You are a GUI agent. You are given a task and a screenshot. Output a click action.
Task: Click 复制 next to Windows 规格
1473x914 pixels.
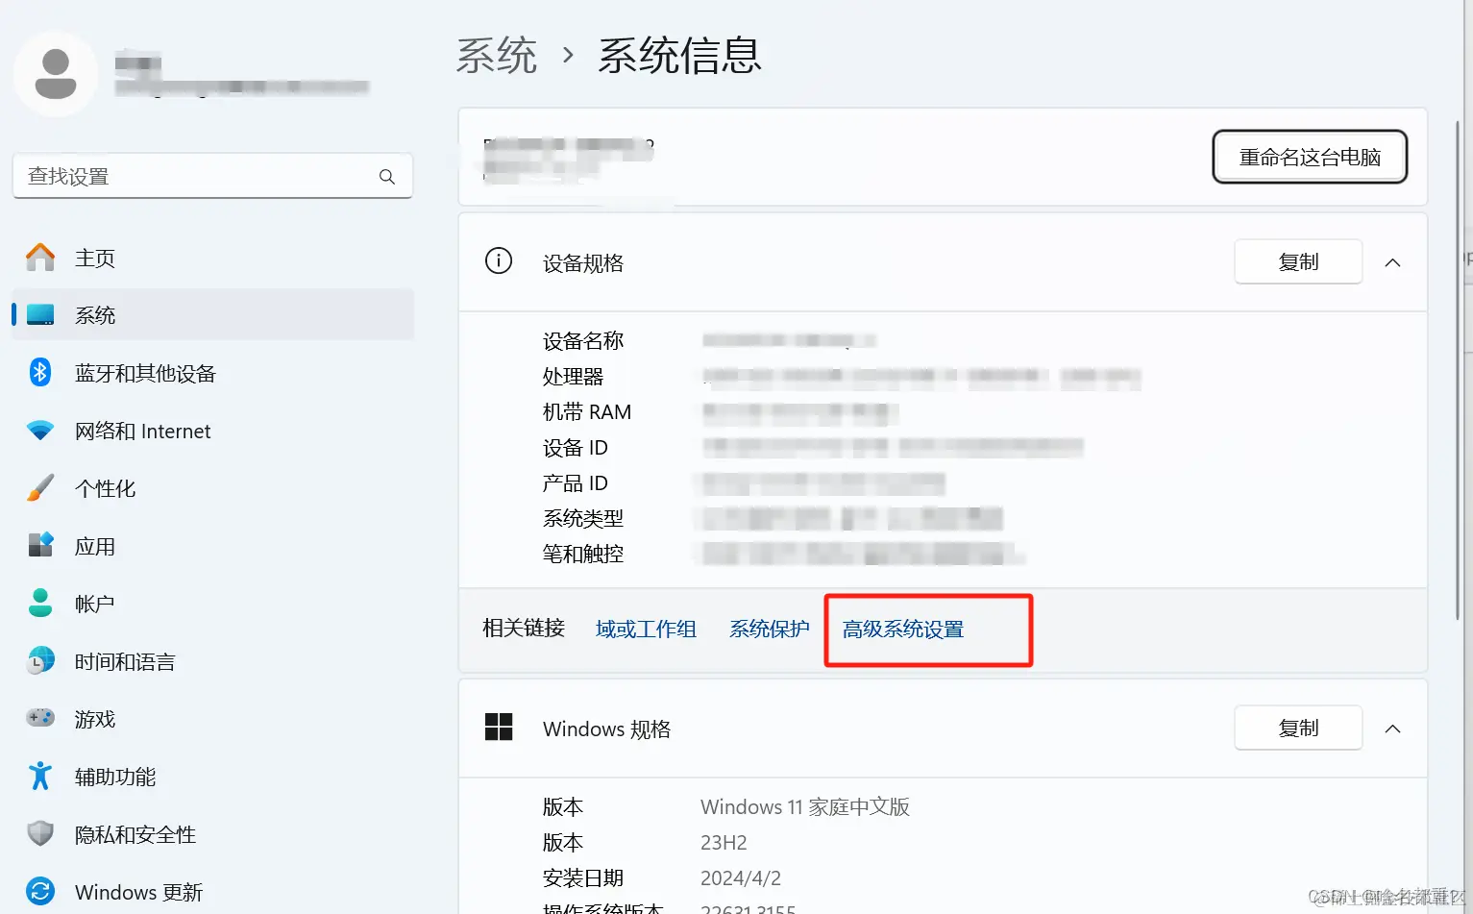point(1297,728)
